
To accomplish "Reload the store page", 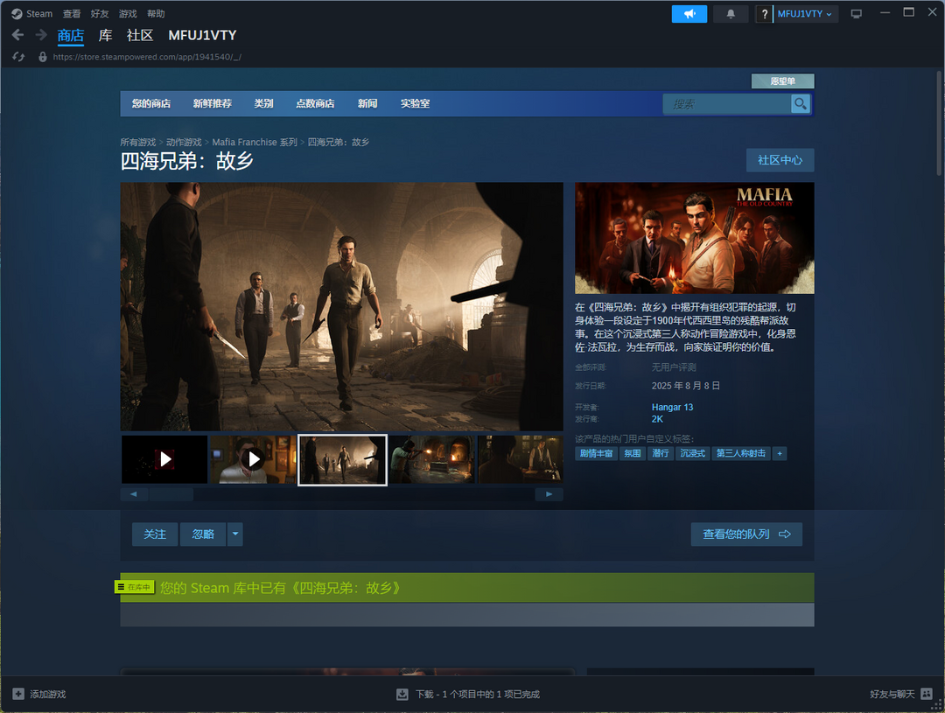I will click(x=18, y=57).
